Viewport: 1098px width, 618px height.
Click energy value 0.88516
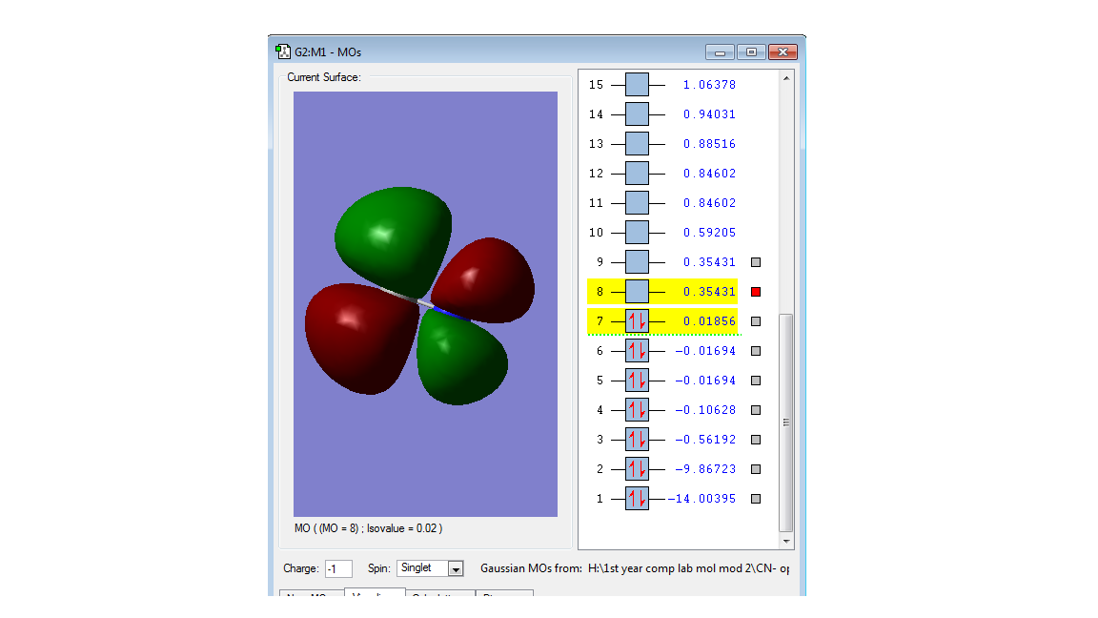pyautogui.click(x=709, y=144)
